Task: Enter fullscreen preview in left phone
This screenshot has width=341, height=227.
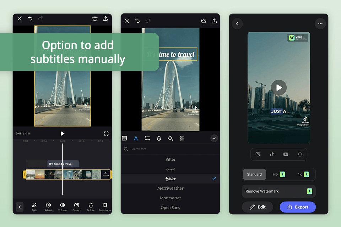Action: (x=106, y=133)
